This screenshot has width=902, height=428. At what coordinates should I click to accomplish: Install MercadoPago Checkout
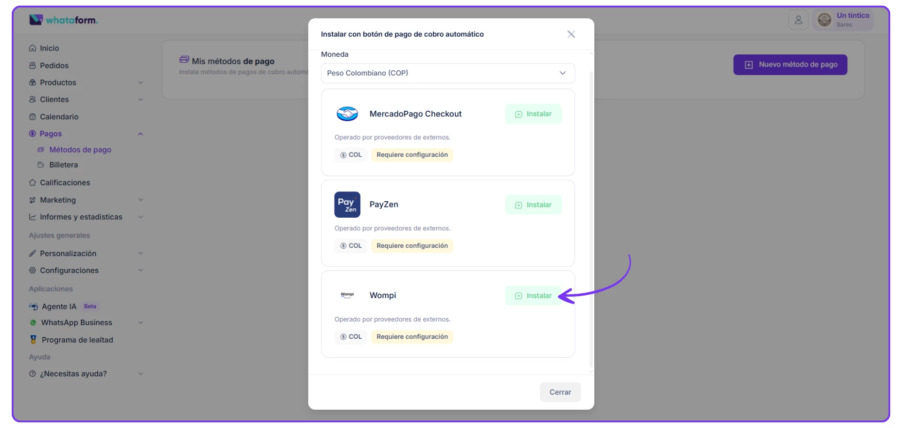(533, 114)
